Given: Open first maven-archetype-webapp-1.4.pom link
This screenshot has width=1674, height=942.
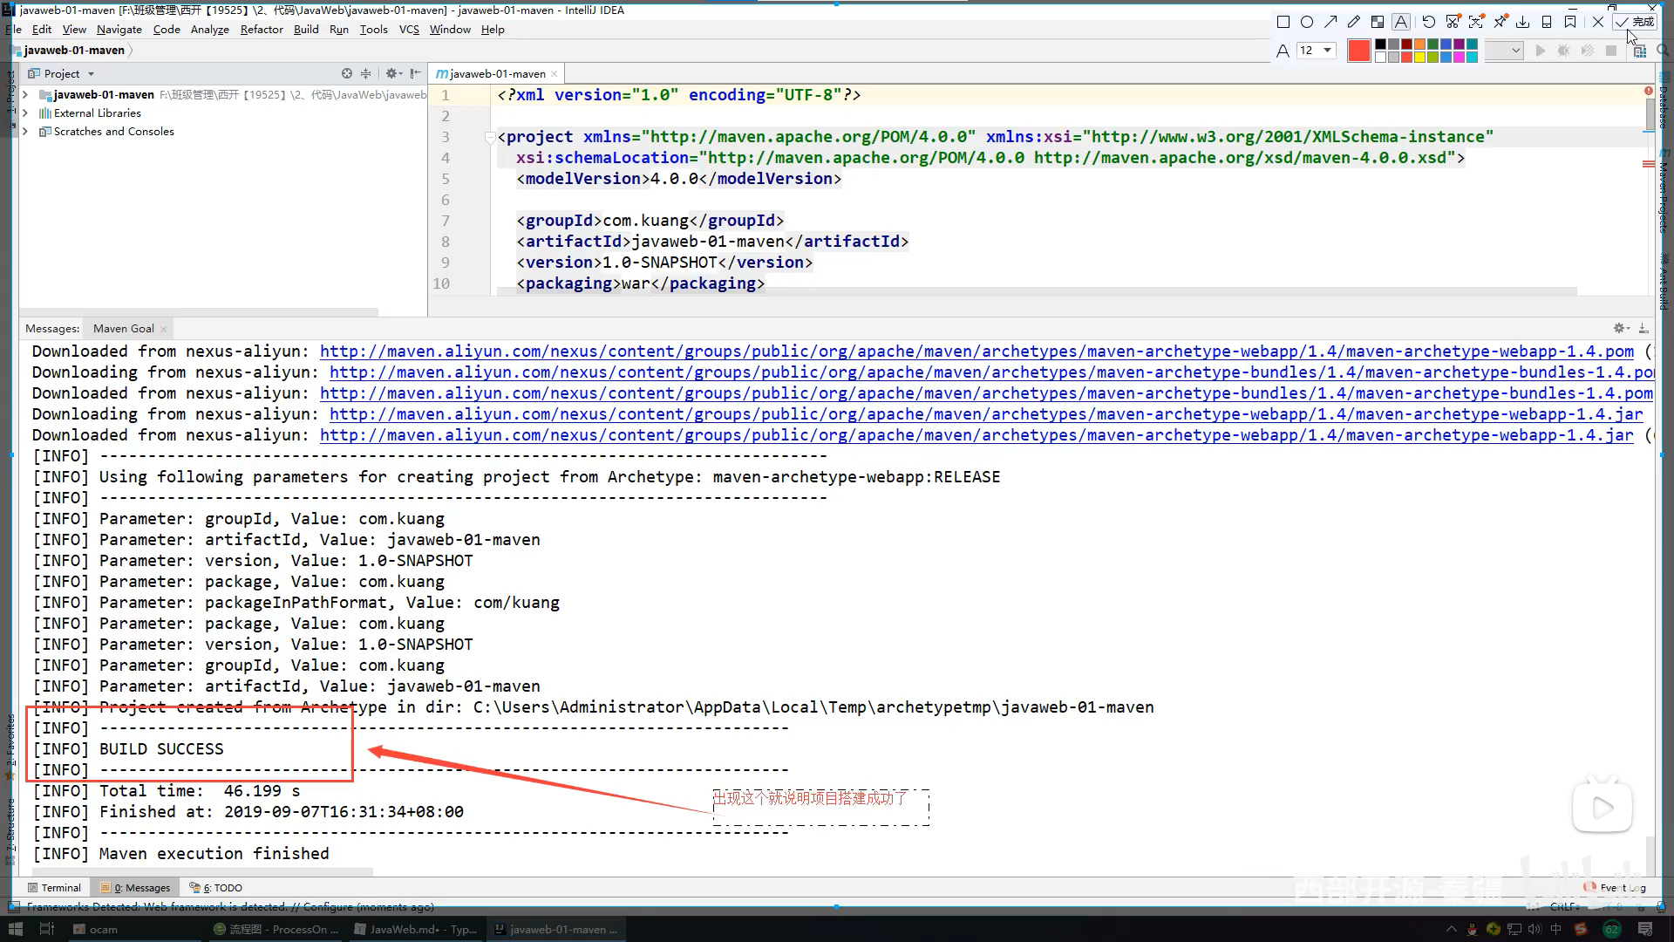Looking at the screenshot, I should (x=976, y=352).
